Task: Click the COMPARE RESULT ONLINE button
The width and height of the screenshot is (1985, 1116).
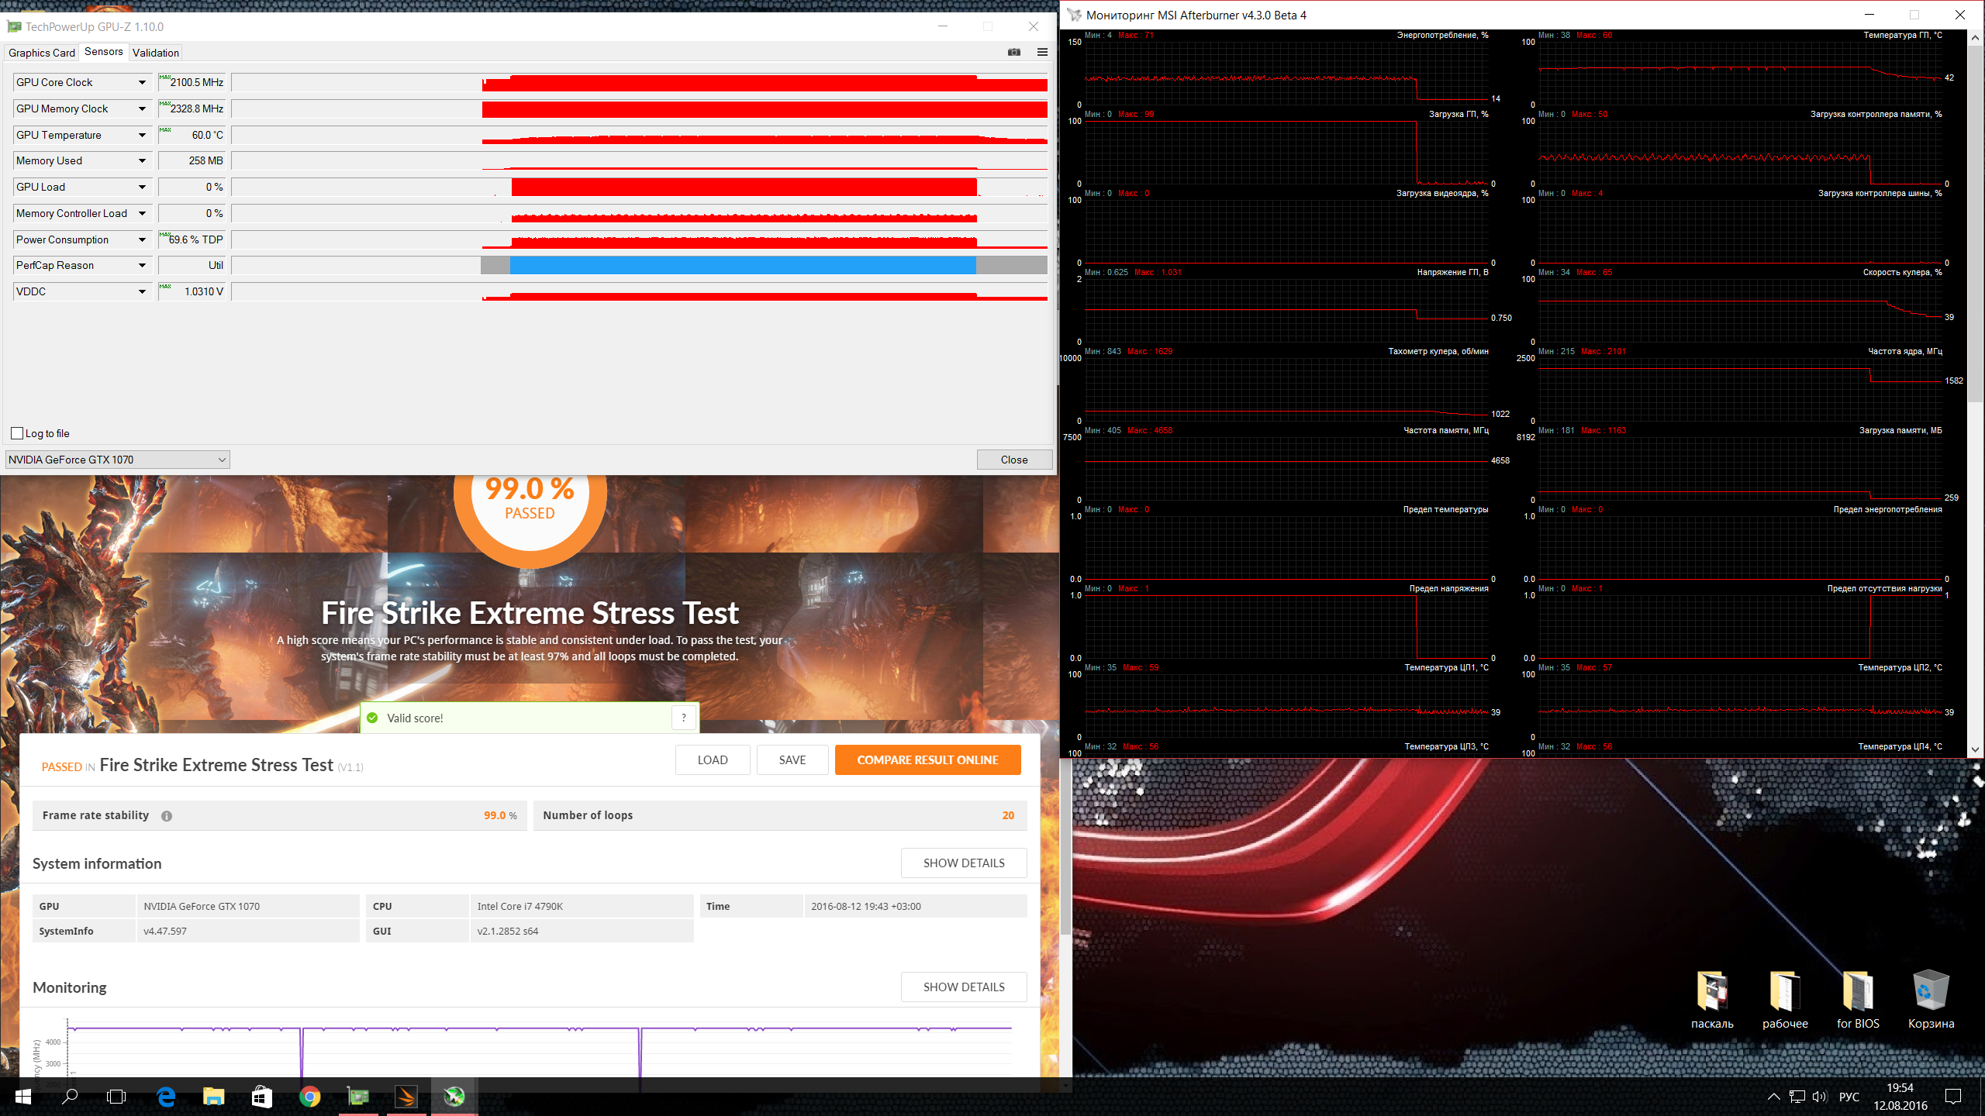Action: click(x=927, y=759)
